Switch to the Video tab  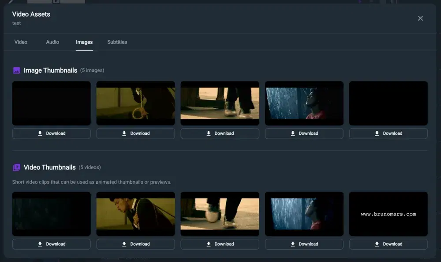coord(21,42)
